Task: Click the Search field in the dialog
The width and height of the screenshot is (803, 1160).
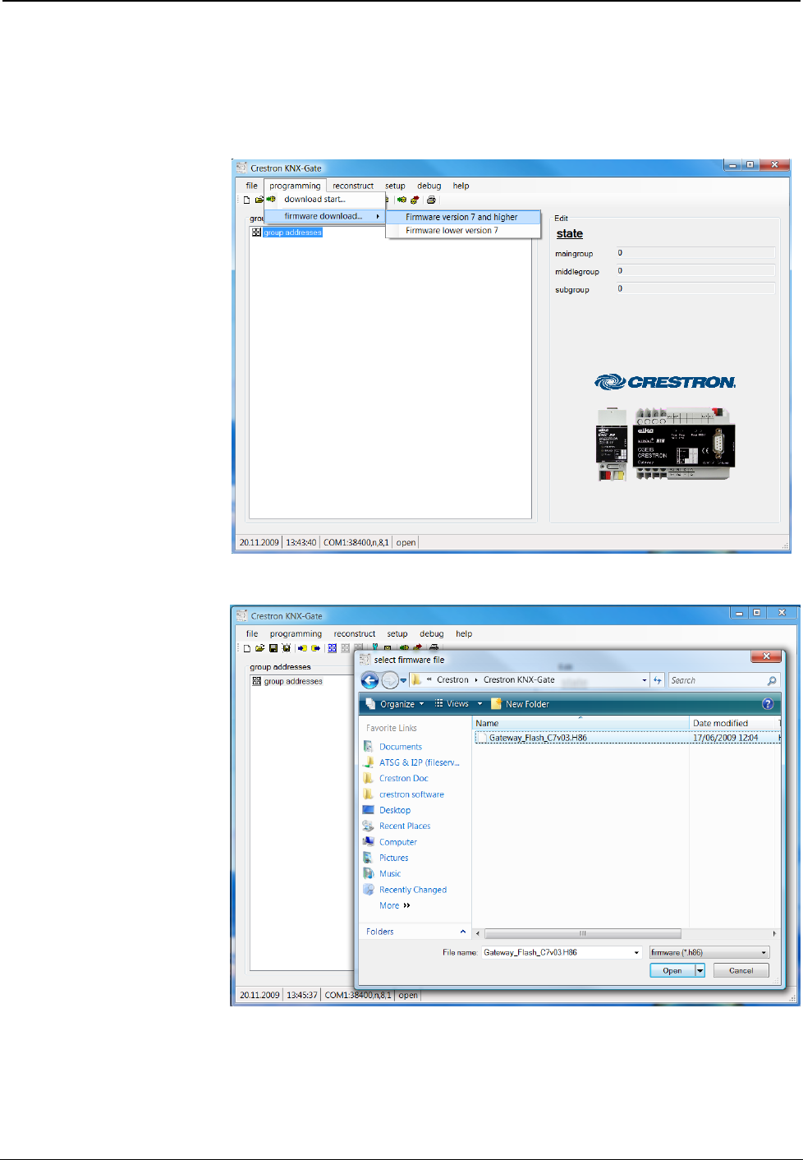Action: pyautogui.click(x=723, y=680)
